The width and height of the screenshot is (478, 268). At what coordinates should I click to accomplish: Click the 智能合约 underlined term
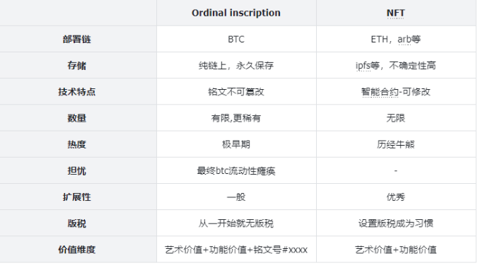tap(380, 92)
